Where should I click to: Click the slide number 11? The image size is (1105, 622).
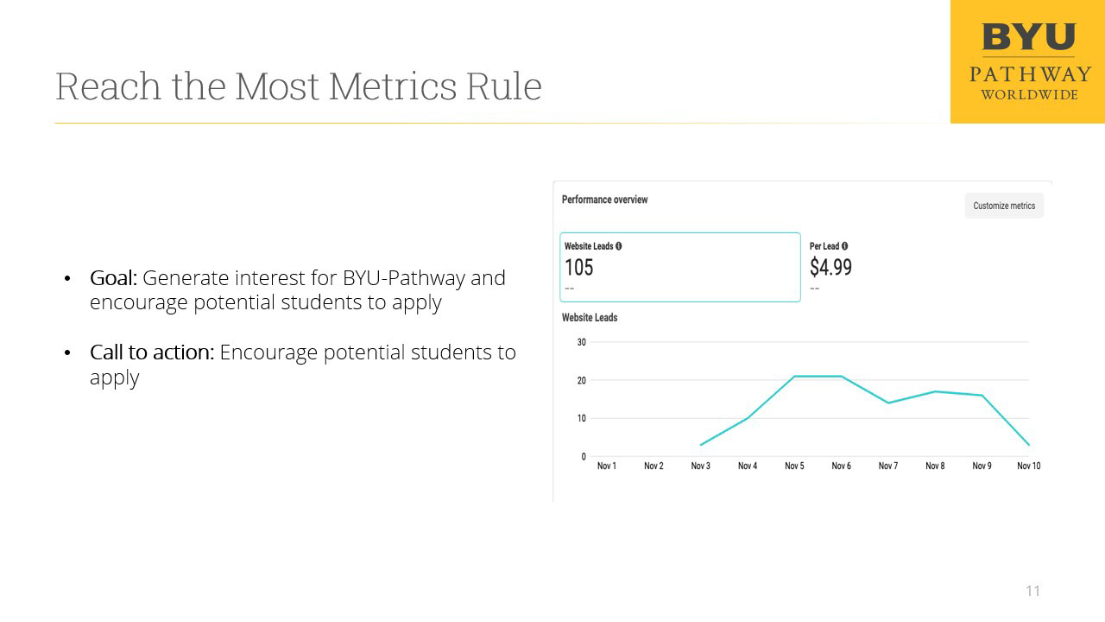pyautogui.click(x=1032, y=591)
